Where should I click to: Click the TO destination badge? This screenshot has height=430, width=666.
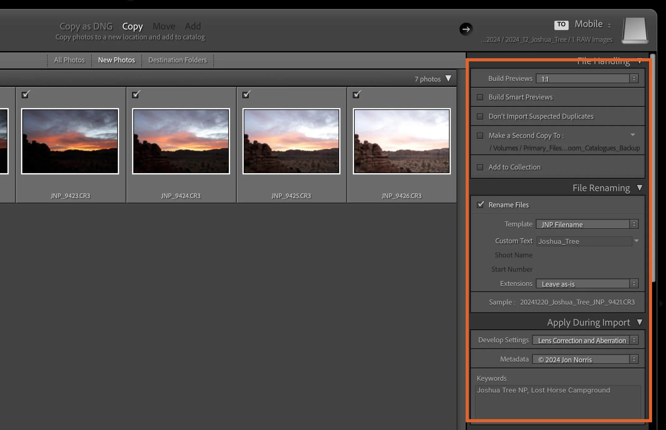561,24
